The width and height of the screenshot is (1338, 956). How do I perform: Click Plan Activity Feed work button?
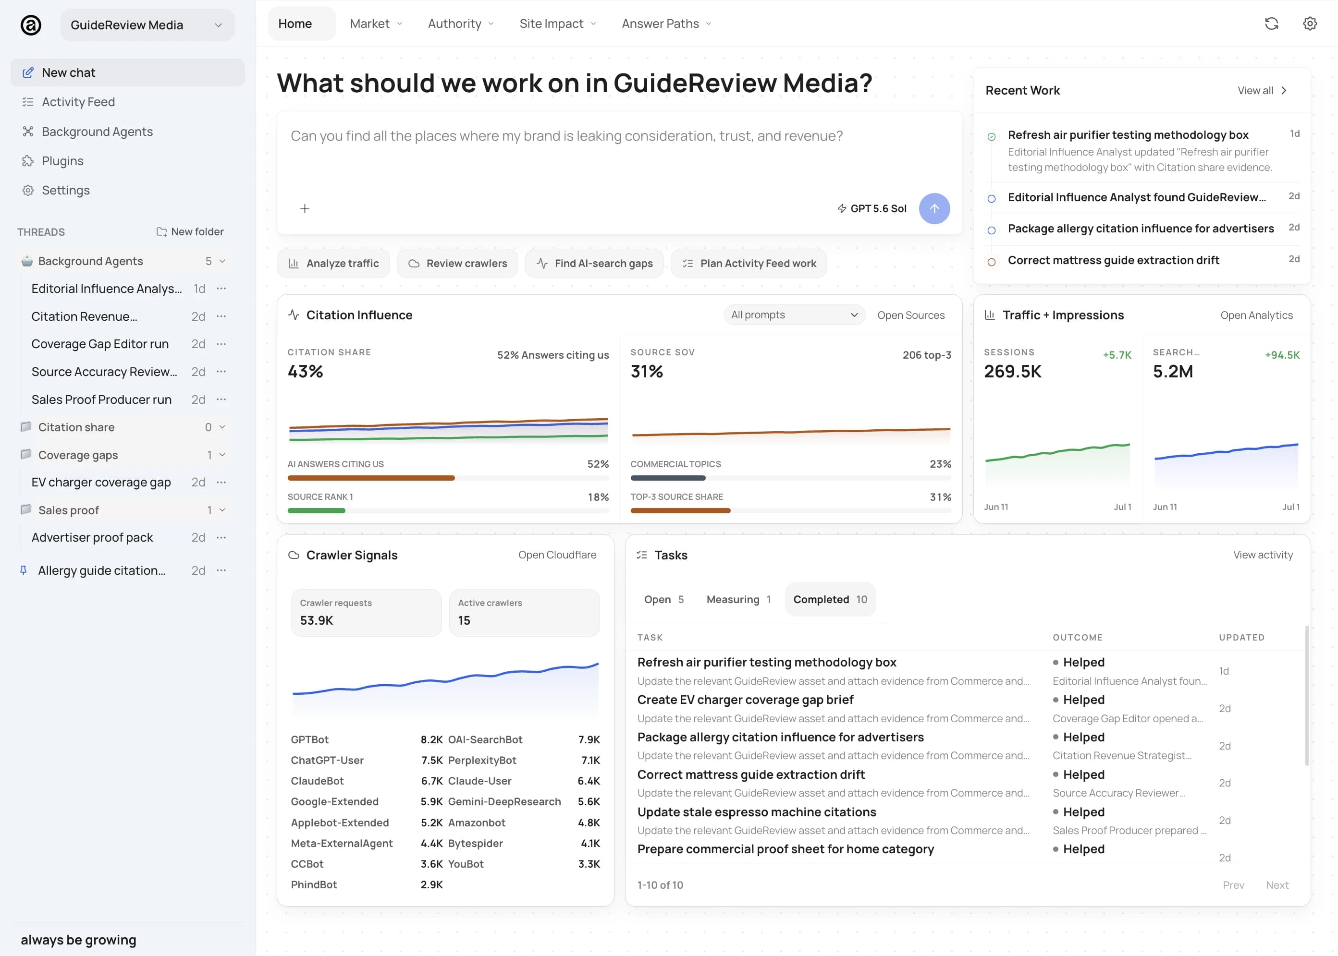tap(749, 263)
